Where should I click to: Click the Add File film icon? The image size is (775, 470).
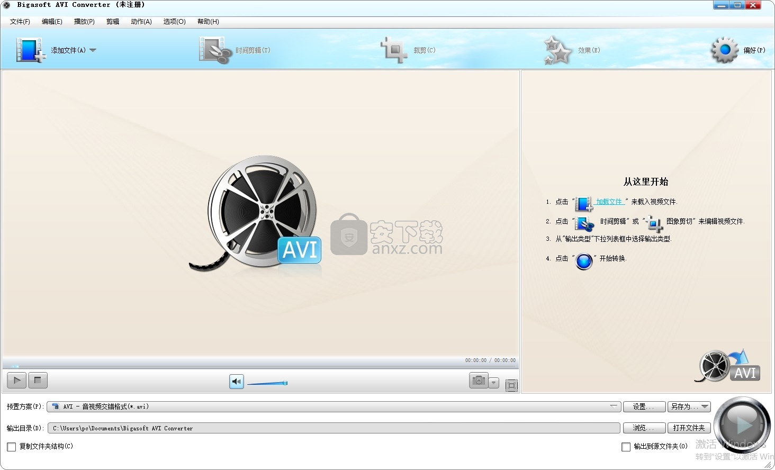click(30, 50)
